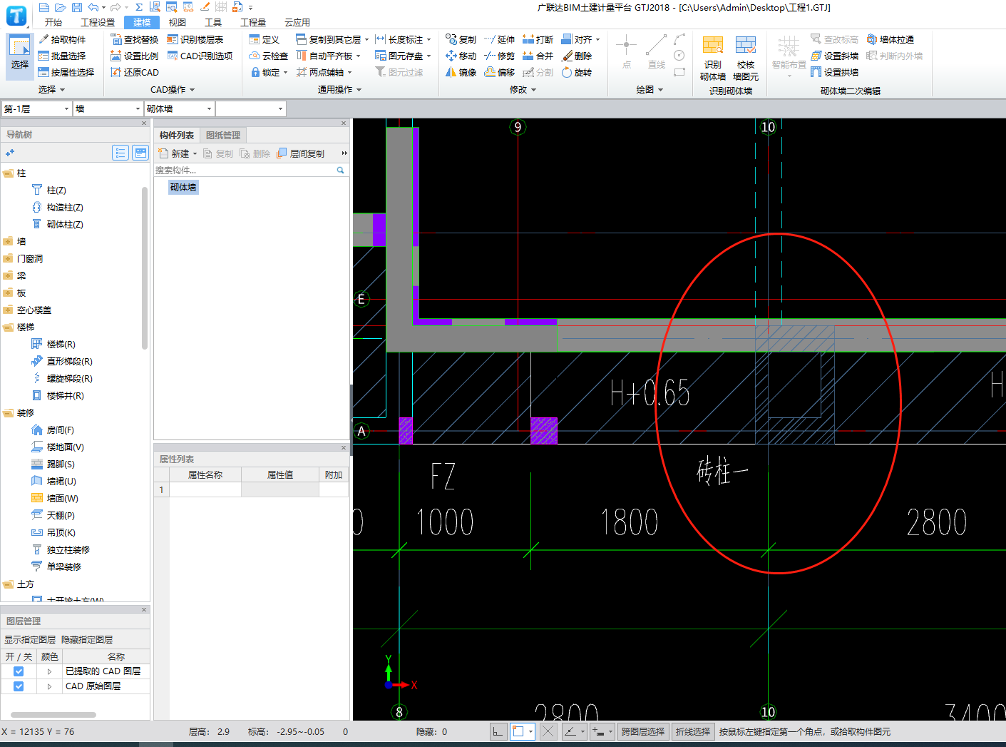
Task: Switch navigation tree to list view icon
Action: (120, 153)
